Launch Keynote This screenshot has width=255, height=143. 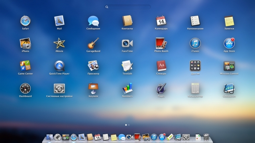pos(93,89)
